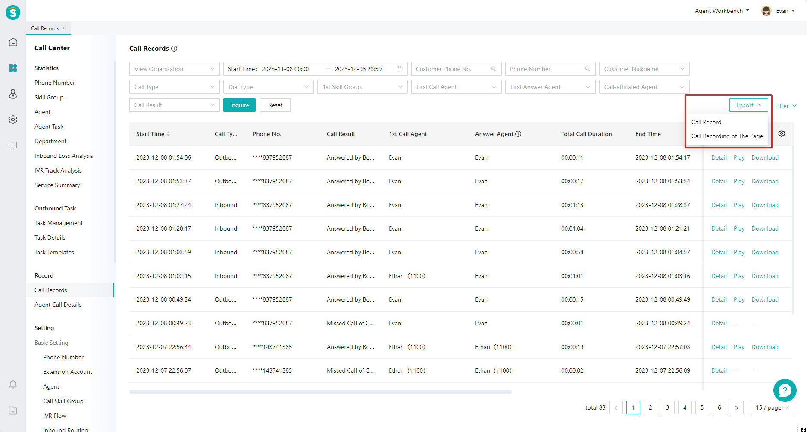This screenshot has height=432, width=807.
Task: Open Phone Number under Statistics
Action: click(x=55, y=83)
